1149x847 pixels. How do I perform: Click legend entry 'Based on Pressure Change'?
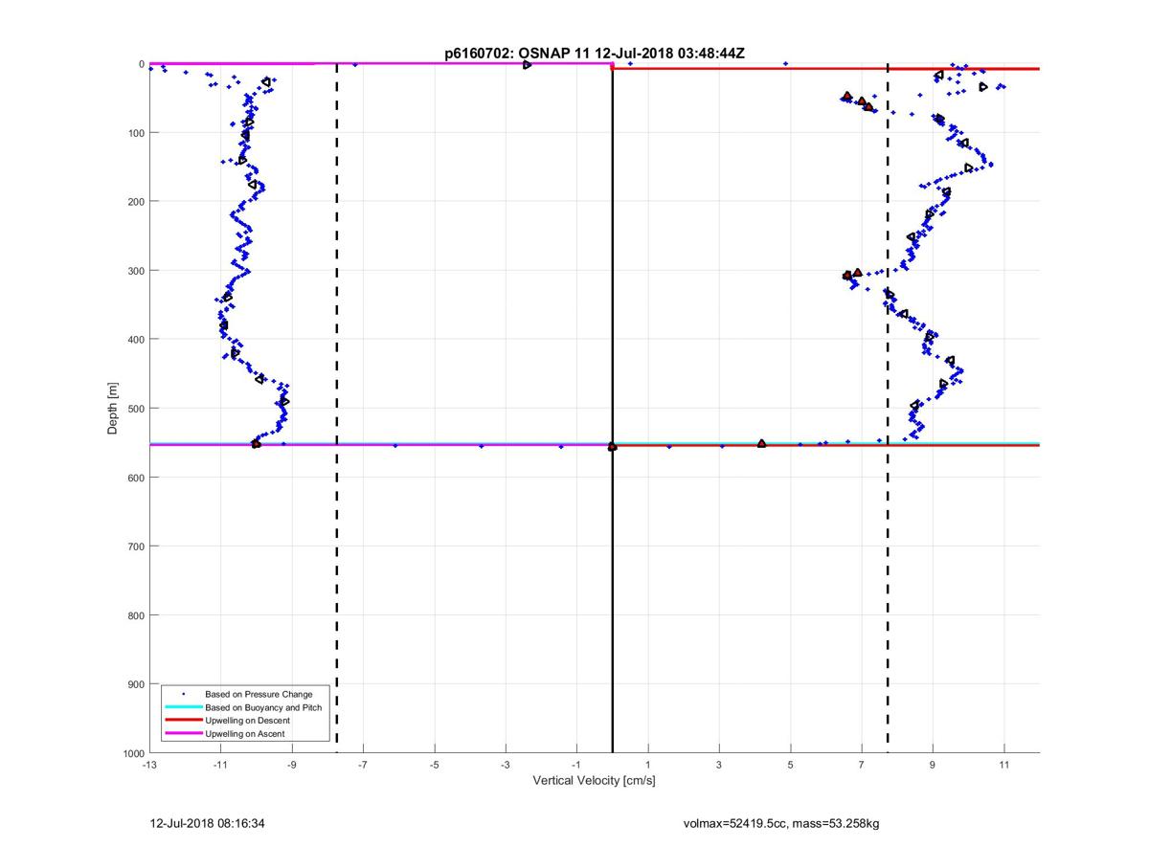coord(259,693)
